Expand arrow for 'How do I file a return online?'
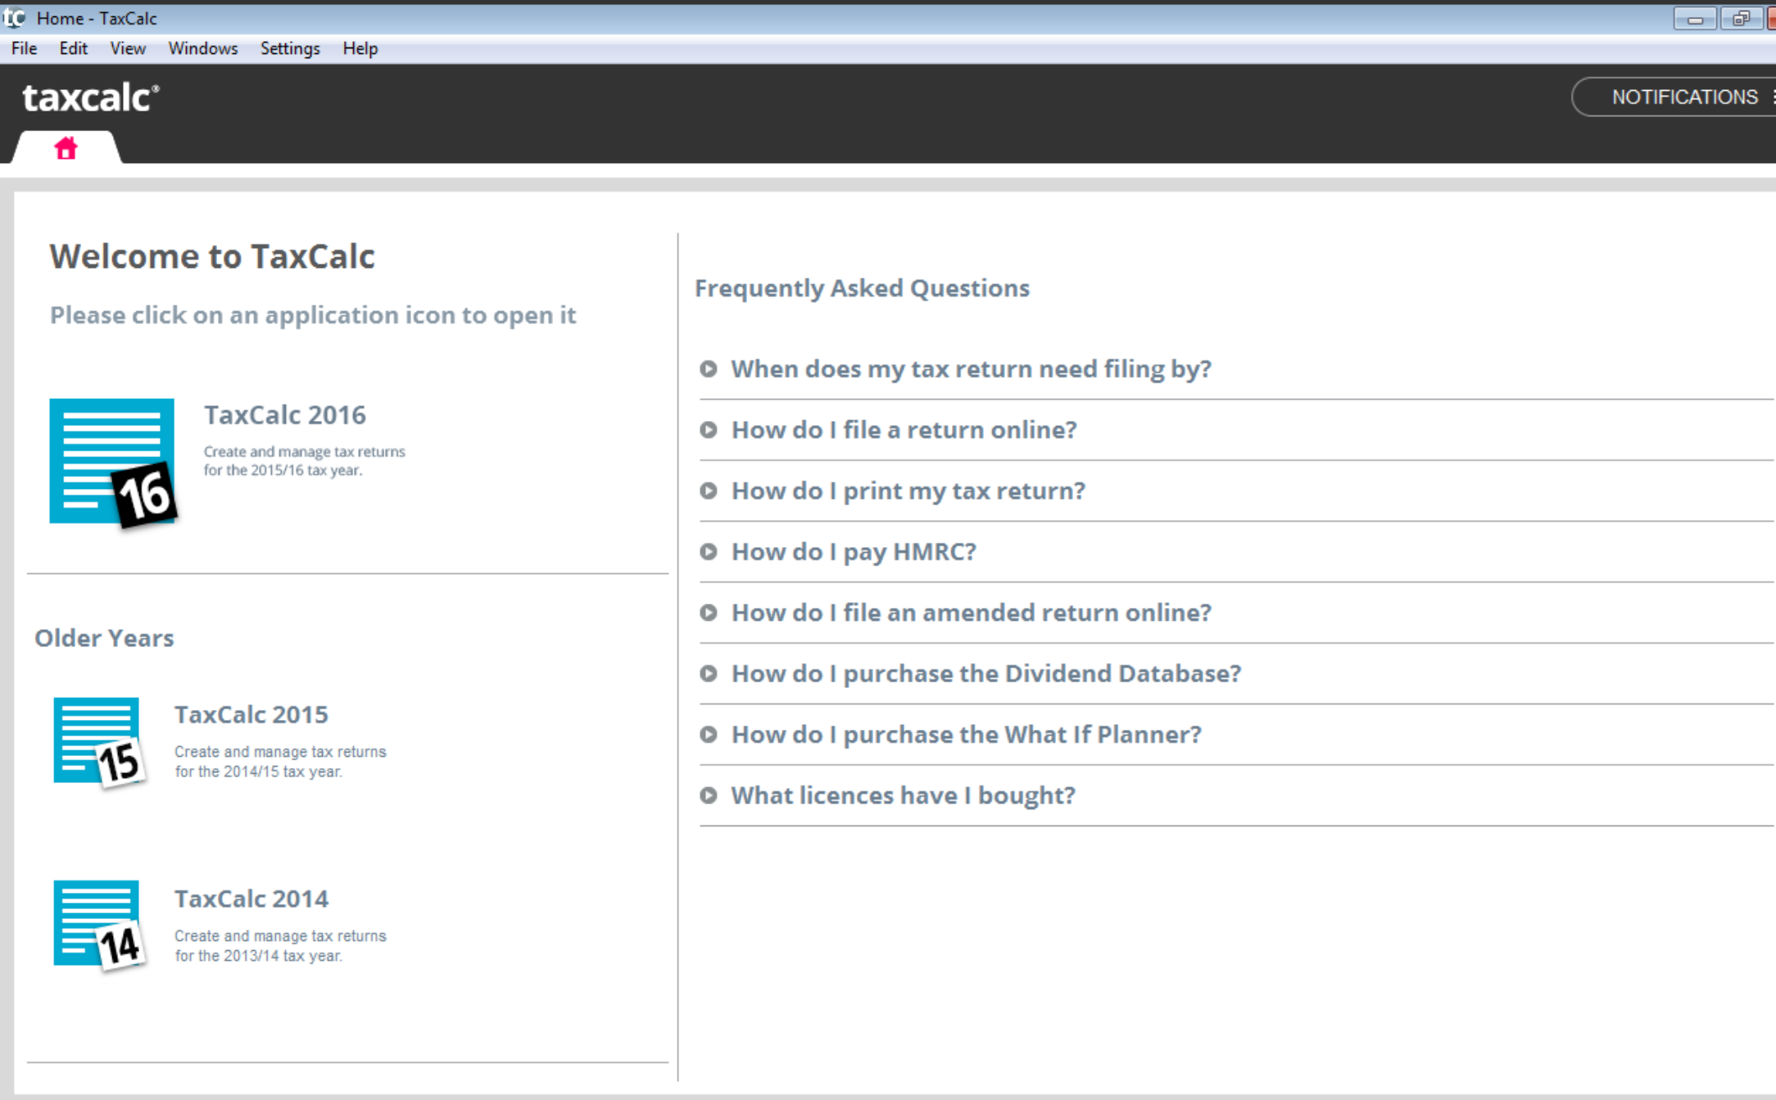Image resolution: width=1776 pixels, height=1100 pixels. [x=709, y=430]
